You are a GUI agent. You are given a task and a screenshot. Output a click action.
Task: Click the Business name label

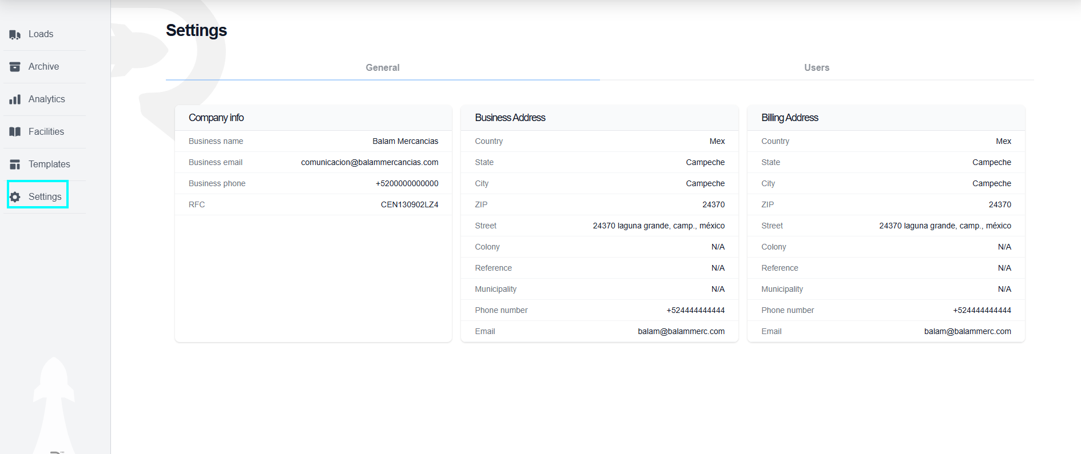[216, 141]
